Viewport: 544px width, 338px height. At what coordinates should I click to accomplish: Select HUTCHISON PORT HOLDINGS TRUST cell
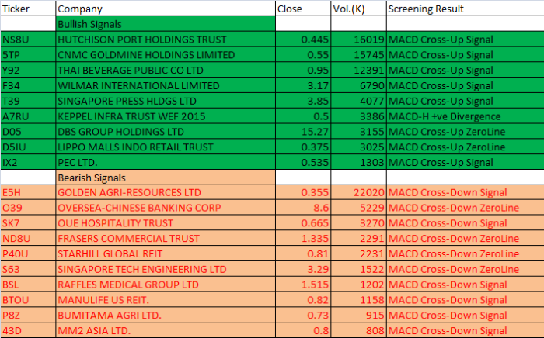coord(166,40)
